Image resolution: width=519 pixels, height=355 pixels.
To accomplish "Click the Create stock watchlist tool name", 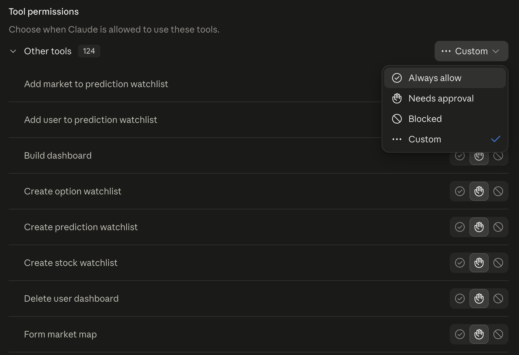I will pyautogui.click(x=71, y=263).
